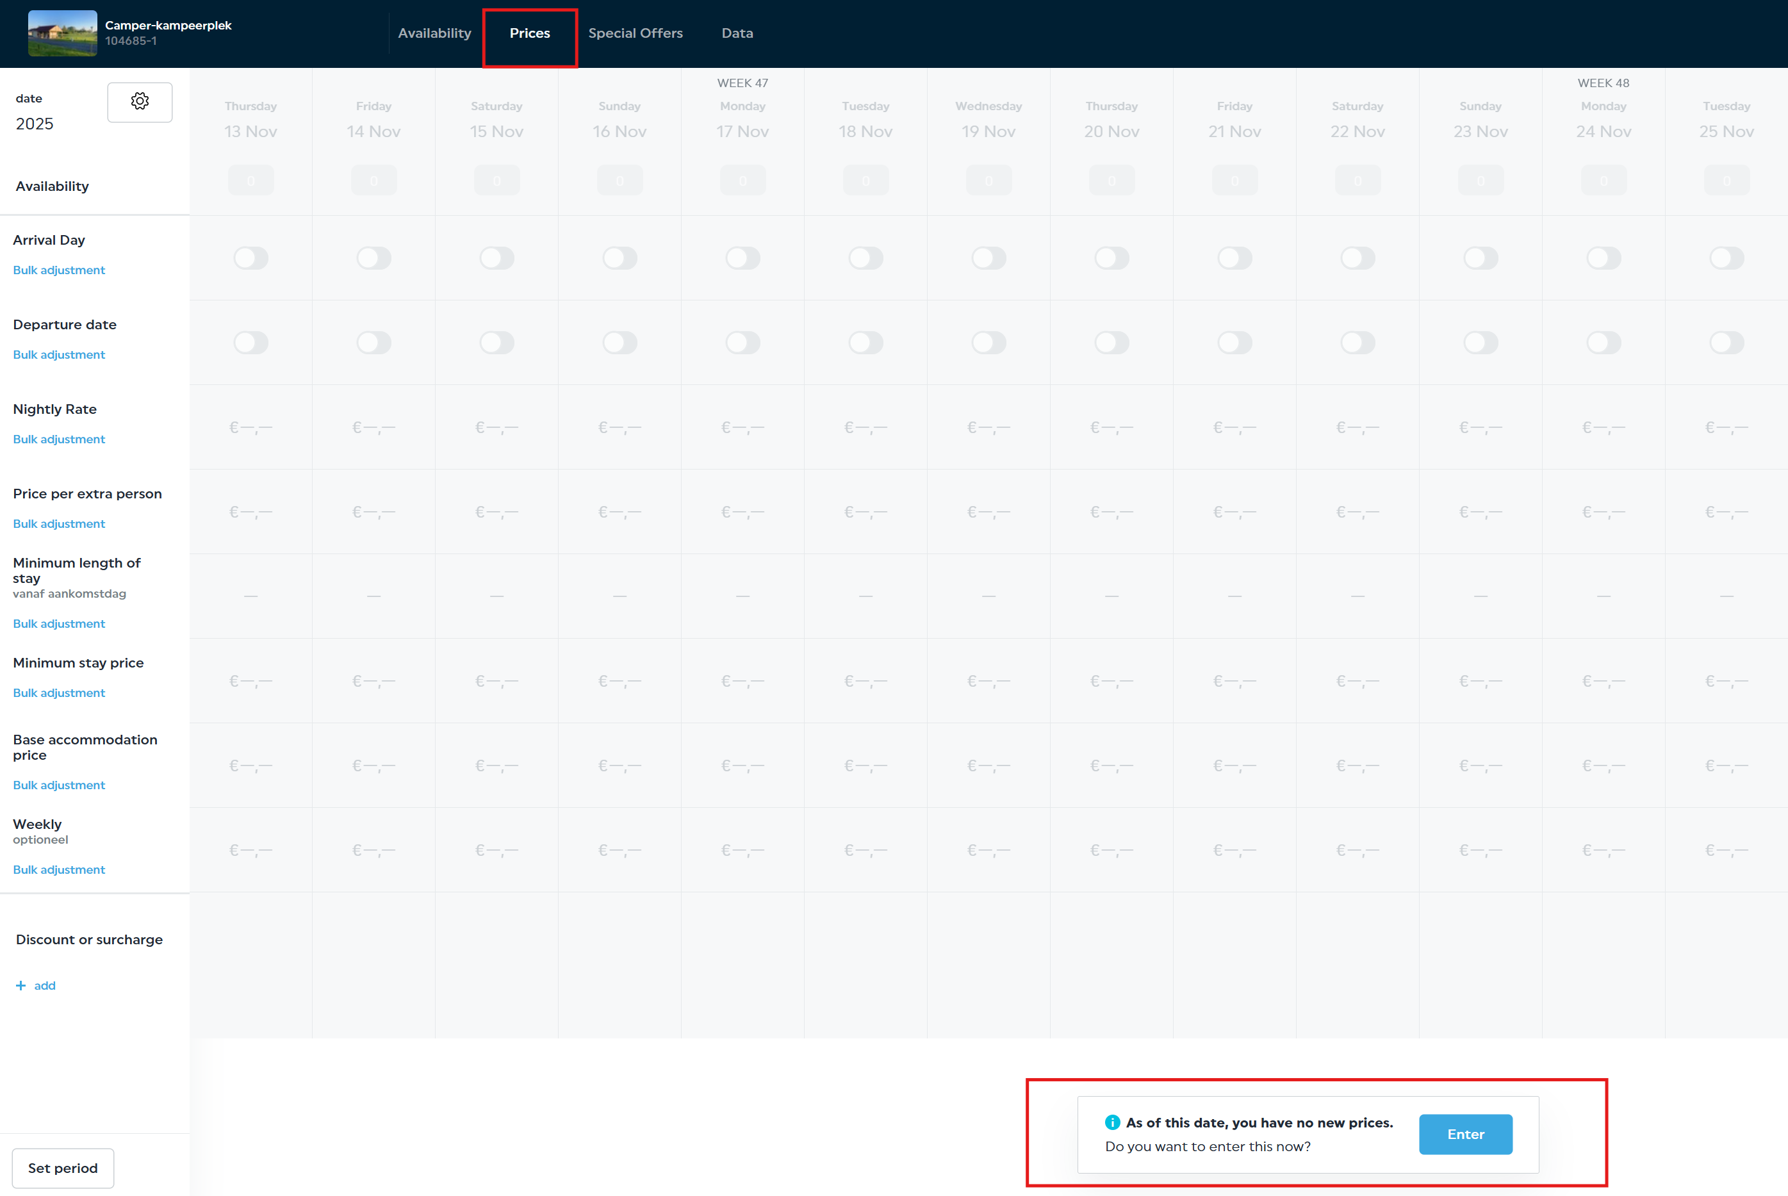Click the plus add discount icon
The image size is (1788, 1196).
[21, 985]
